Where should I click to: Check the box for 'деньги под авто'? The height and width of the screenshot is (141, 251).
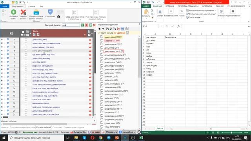point(26,40)
